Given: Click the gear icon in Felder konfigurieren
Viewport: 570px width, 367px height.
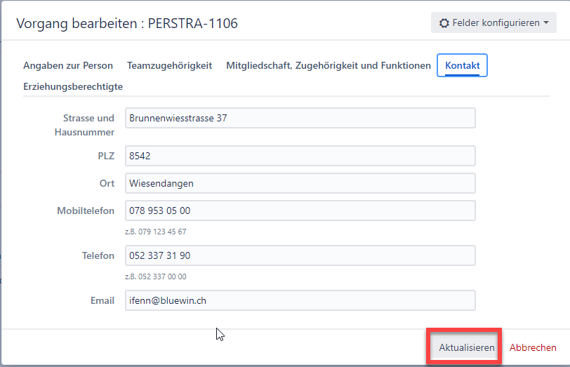Looking at the screenshot, I should point(444,23).
